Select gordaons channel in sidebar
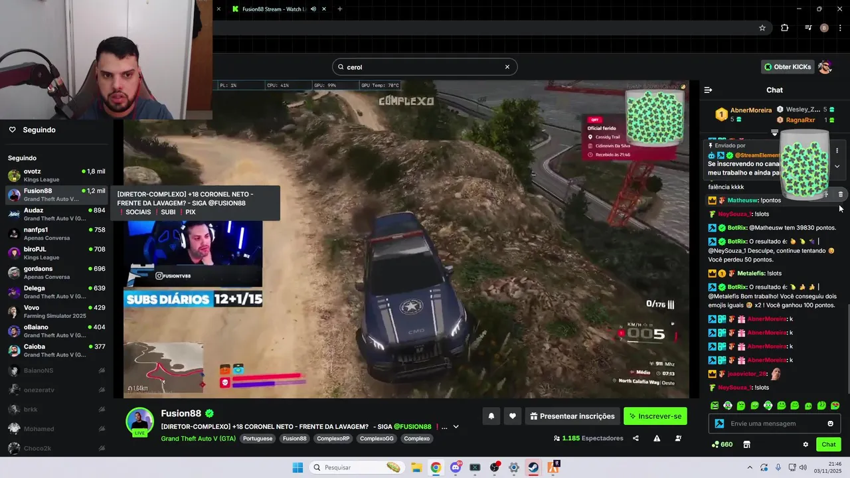The height and width of the screenshot is (478, 850). (56, 273)
